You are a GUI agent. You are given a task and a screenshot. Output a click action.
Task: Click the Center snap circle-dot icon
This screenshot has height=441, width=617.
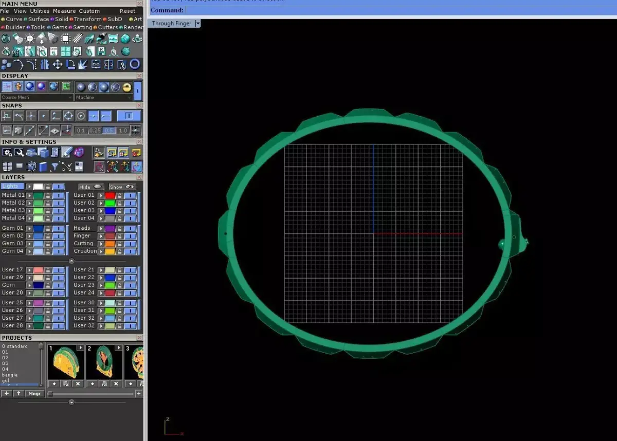tap(81, 116)
